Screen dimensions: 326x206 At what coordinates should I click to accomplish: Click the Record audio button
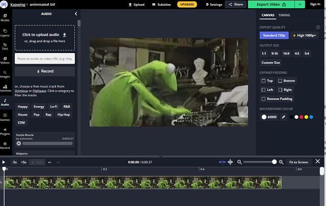tap(45, 71)
